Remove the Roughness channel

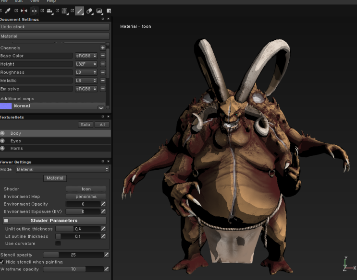point(103,72)
